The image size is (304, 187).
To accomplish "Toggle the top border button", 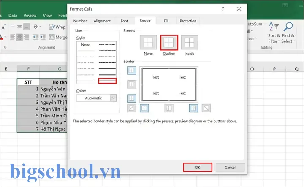I will tap(131, 70).
